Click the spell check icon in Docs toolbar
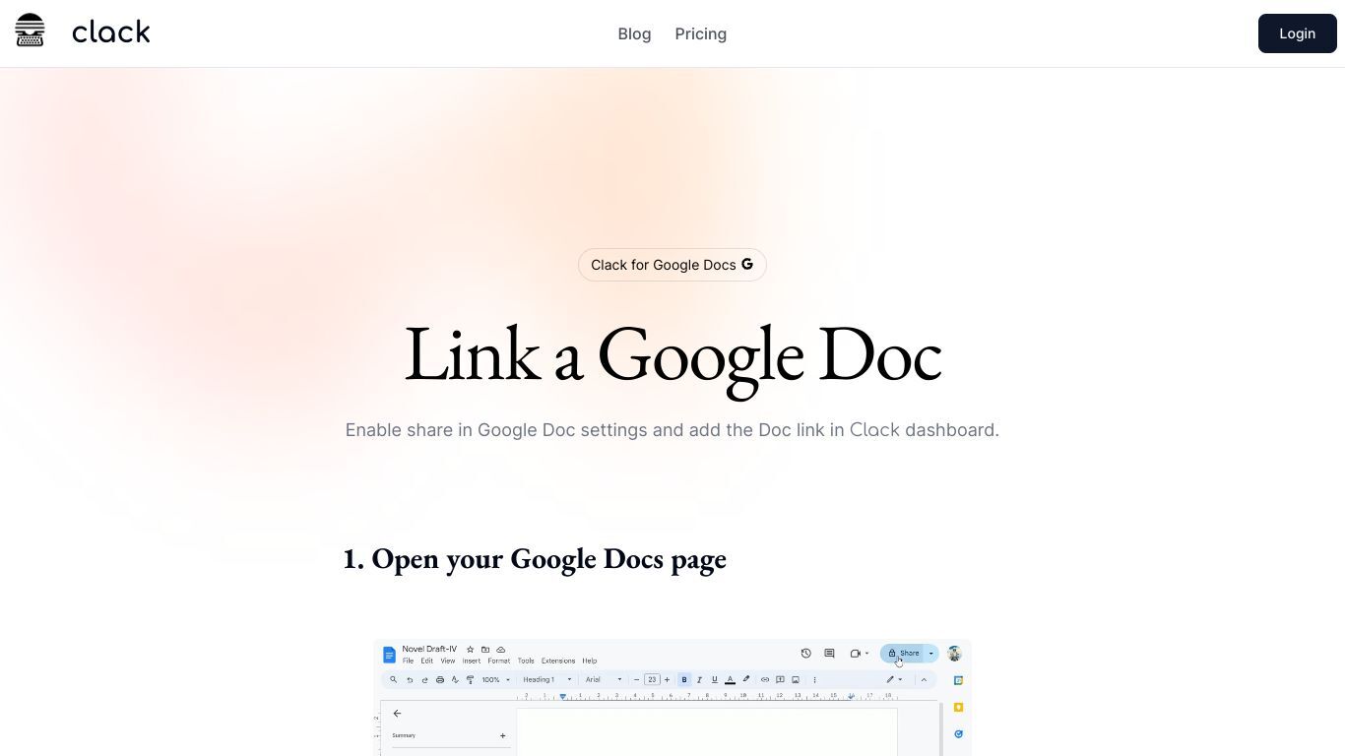 click(455, 680)
